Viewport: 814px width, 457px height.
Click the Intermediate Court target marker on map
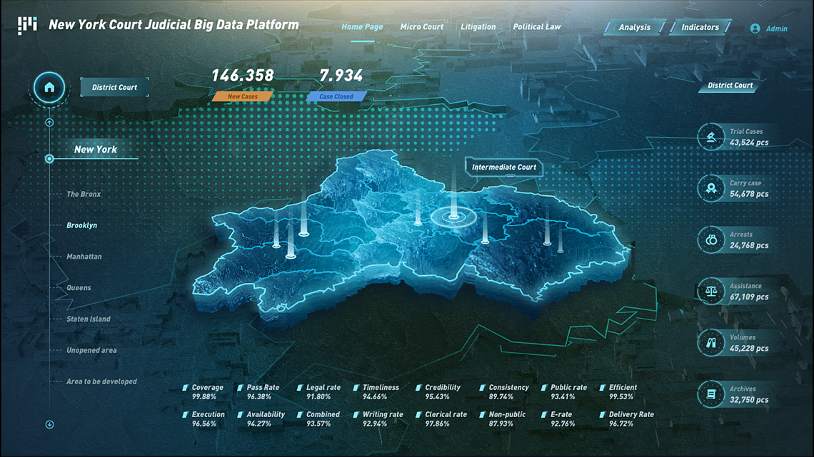[453, 216]
